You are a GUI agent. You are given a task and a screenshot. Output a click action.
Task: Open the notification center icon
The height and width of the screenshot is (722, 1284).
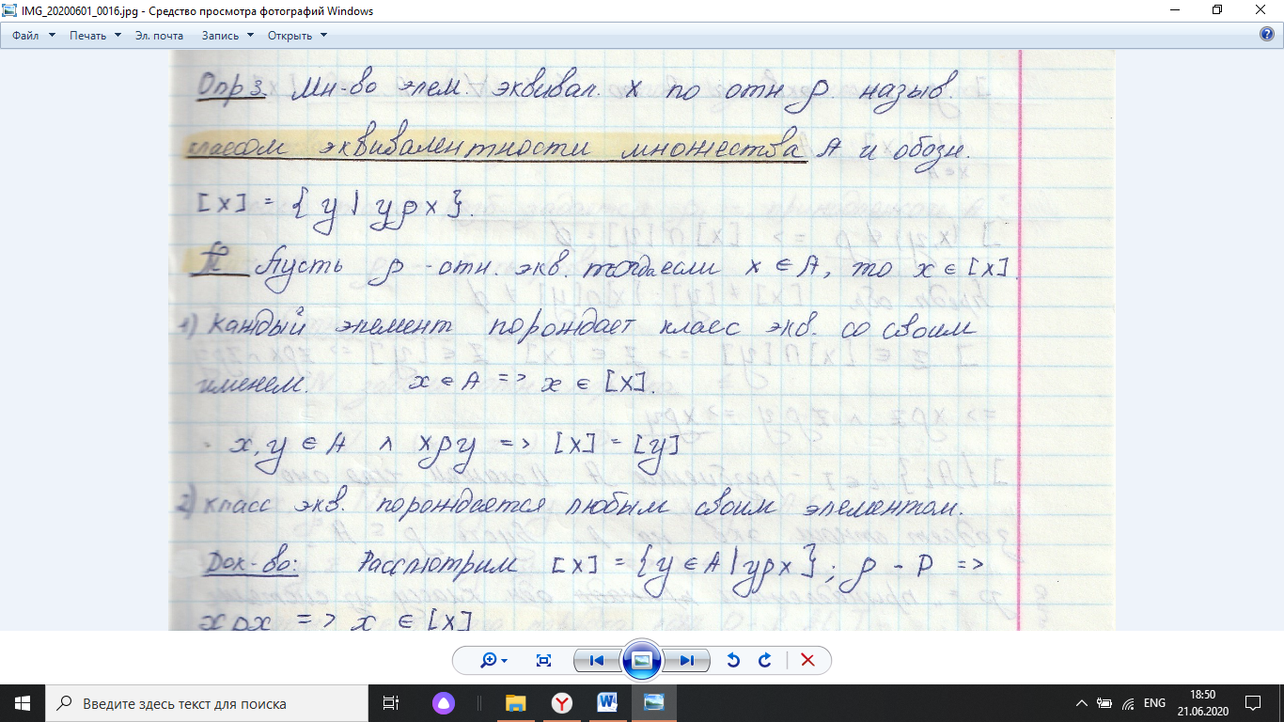click(x=1253, y=703)
